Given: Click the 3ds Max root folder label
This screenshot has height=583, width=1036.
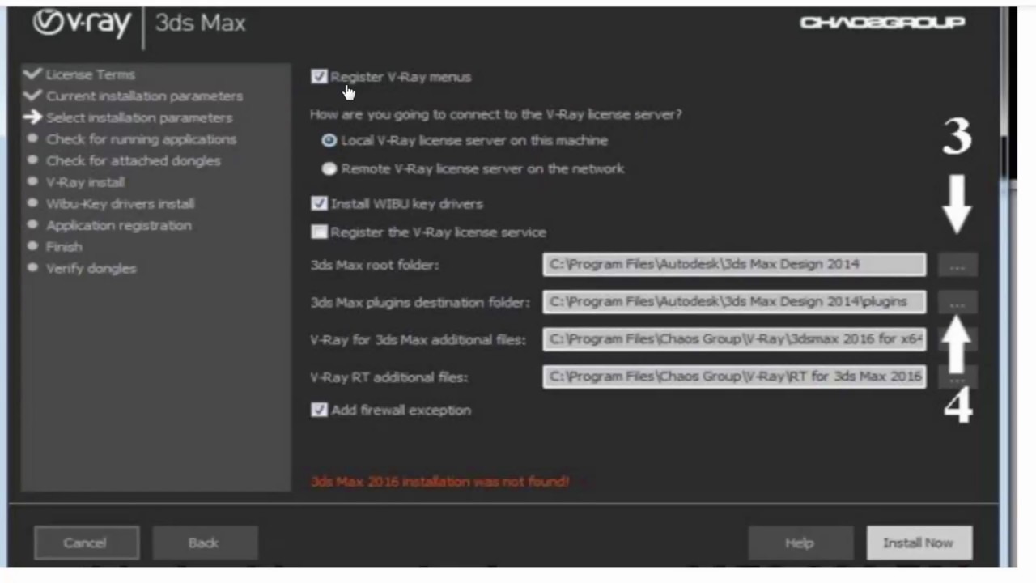Looking at the screenshot, I should pyautogui.click(x=375, y=266).
